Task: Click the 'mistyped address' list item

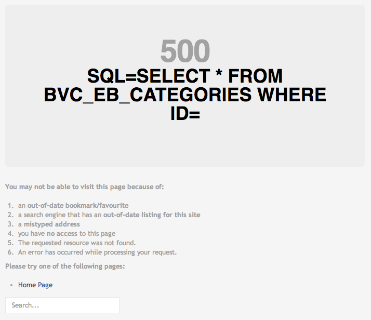Action: 49,224
